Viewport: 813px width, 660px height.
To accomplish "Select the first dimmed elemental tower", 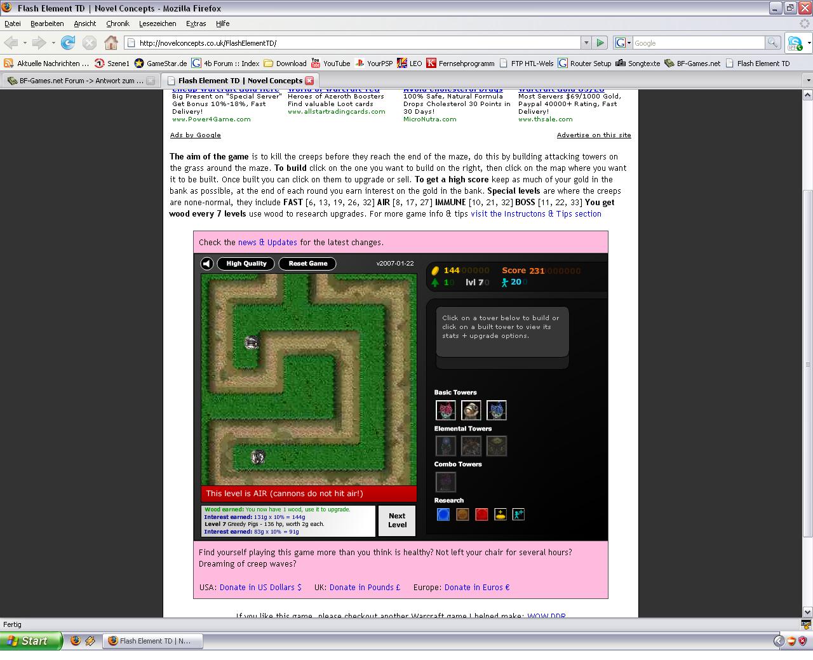I will (446, 446).
